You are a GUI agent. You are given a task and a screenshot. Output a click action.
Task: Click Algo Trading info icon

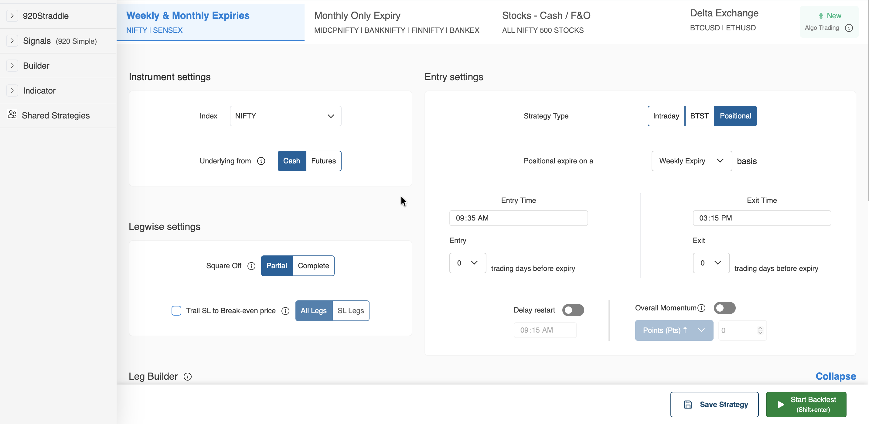849,28
